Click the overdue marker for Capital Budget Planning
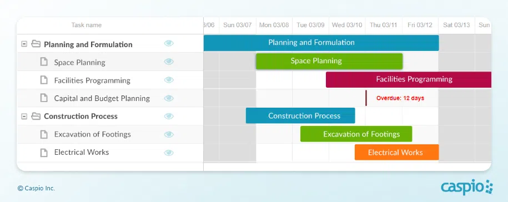 click(x=366, y=98)
